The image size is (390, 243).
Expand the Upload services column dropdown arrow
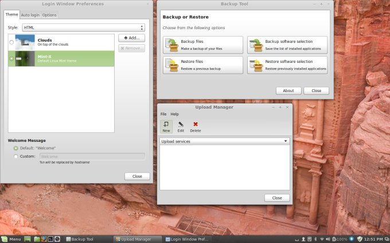286,141
